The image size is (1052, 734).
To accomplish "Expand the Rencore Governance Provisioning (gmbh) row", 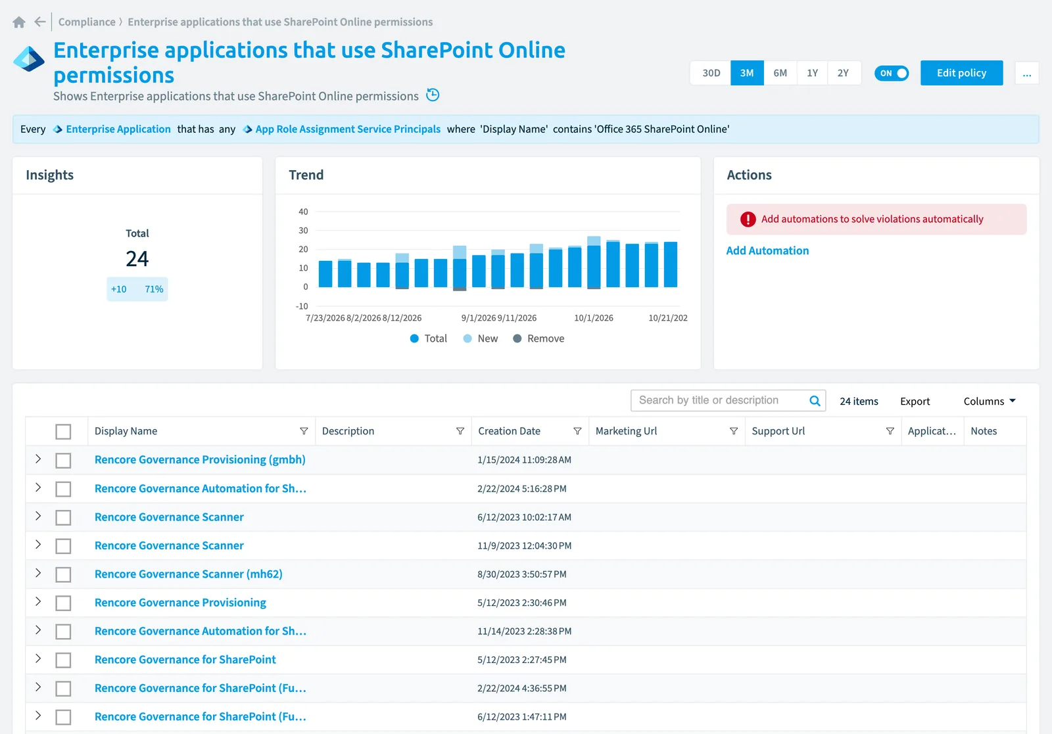I will click(x=38, y=459).
